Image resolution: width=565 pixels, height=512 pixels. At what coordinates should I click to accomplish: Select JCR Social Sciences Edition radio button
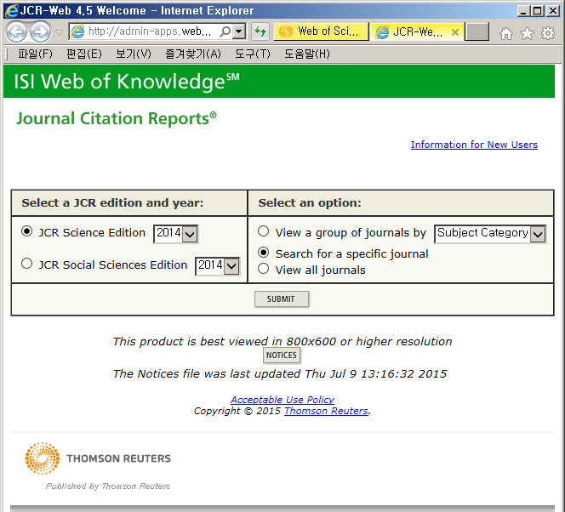(x=26, y=264)
